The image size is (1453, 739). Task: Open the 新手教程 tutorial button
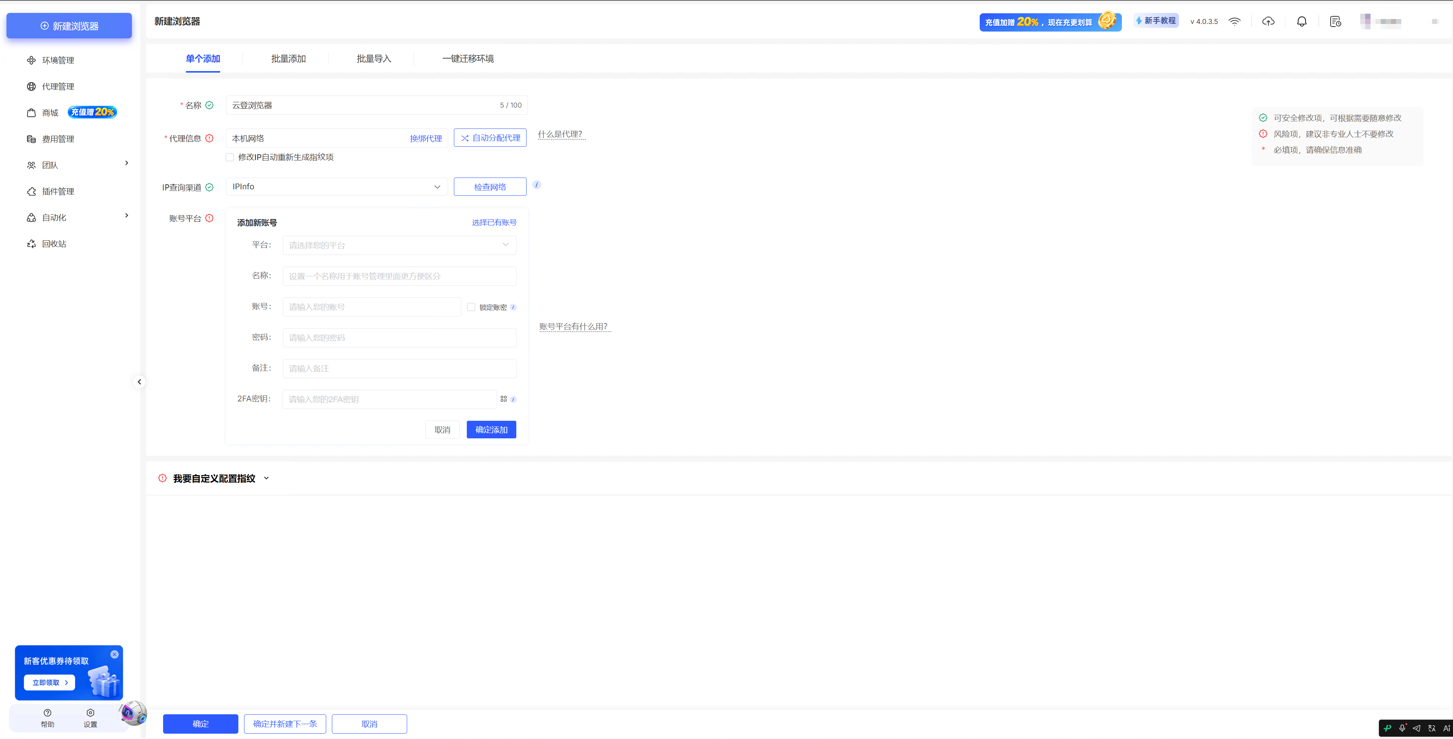point(1156,21)
